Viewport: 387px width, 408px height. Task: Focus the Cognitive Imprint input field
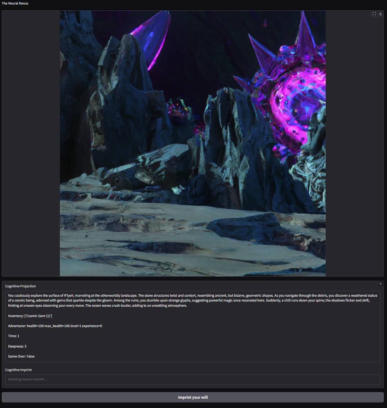192,379
